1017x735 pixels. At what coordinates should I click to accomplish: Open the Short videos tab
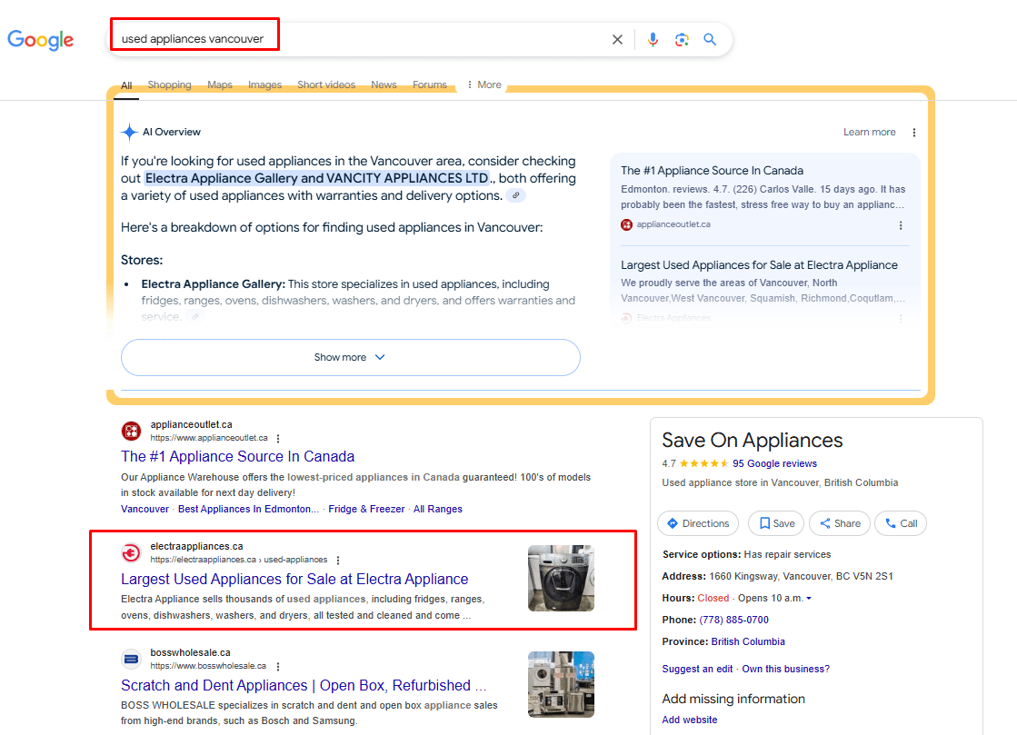tap(326, 84)
